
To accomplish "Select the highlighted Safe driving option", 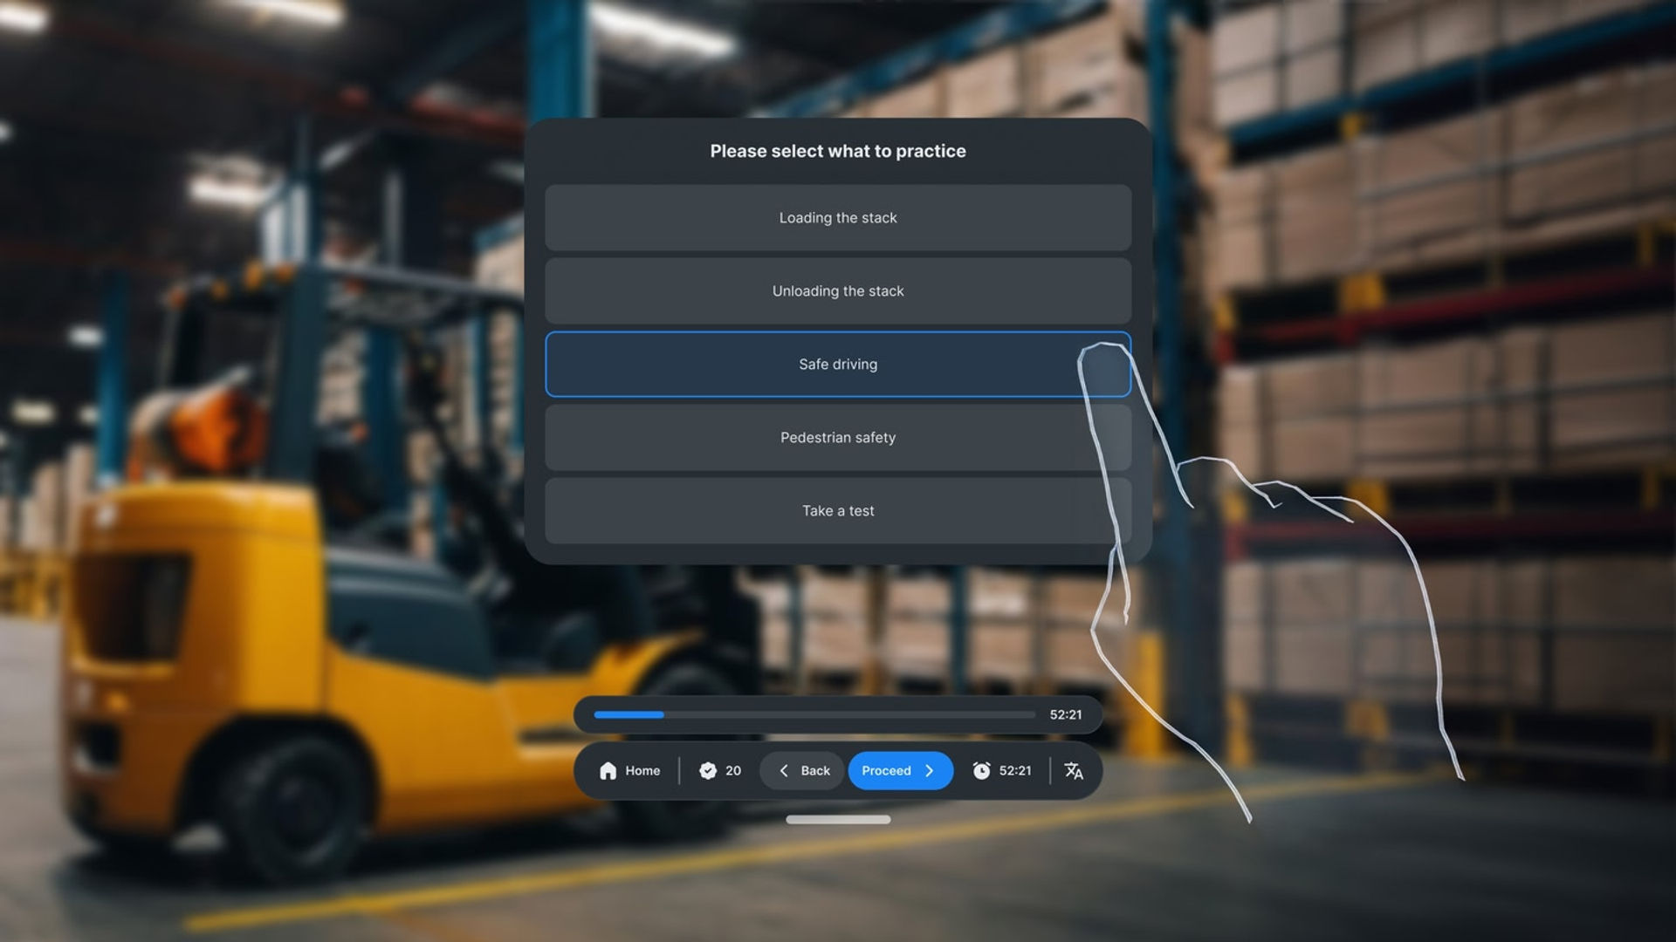I will pos(838,364).
